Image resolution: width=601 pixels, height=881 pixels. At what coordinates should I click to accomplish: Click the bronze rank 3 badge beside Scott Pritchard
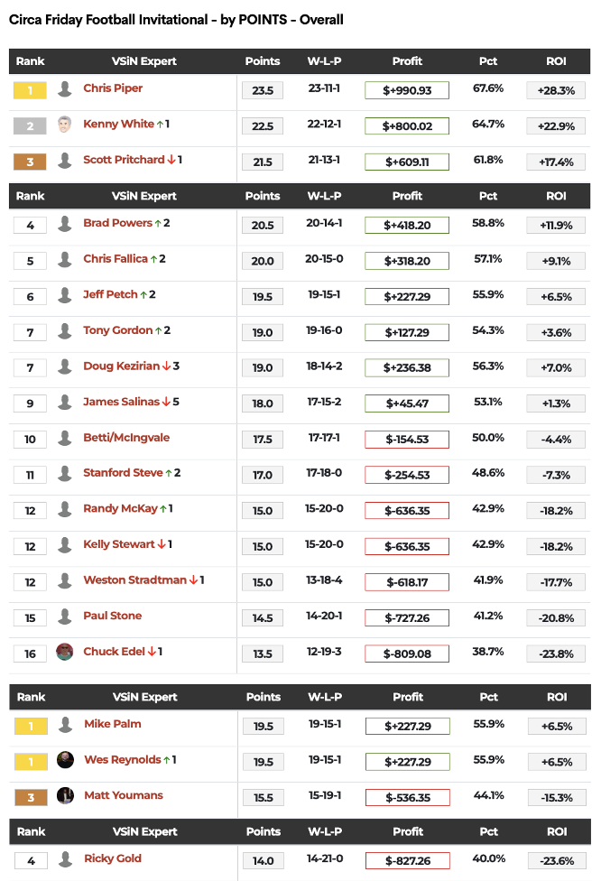click(x=30, y=162)
